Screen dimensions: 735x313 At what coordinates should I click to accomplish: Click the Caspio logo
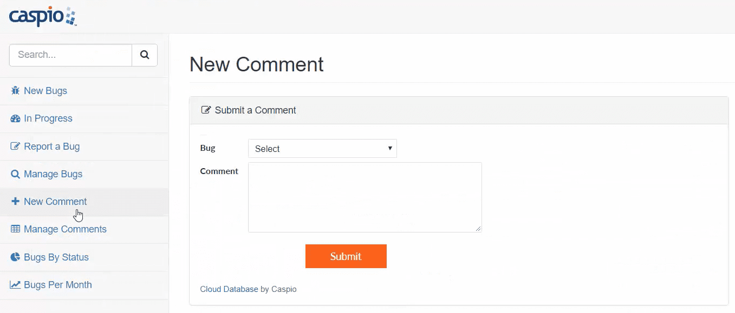tap(42, 16)
